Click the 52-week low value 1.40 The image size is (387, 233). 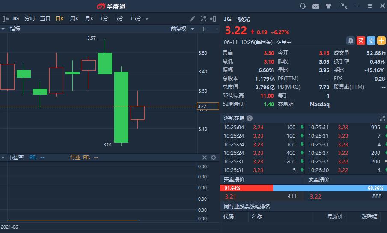[269, 104]
